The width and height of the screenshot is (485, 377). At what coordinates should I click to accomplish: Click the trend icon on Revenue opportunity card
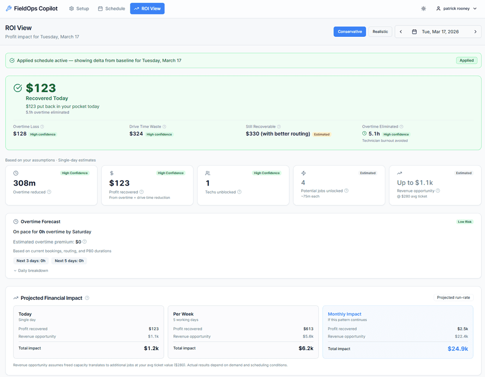[400, 173]
